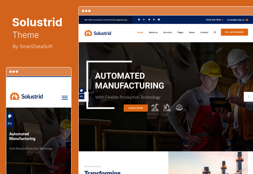Click the Solustrid gear logo in desktop header

88,33
